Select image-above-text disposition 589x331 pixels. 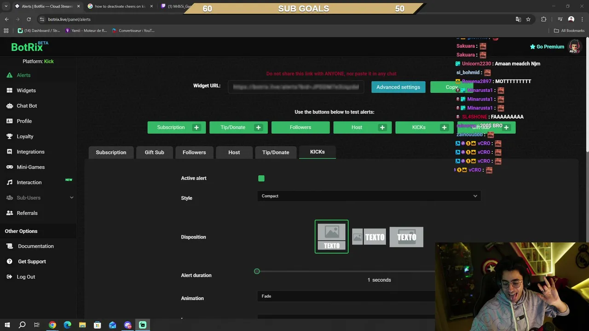tap(331, 237)
